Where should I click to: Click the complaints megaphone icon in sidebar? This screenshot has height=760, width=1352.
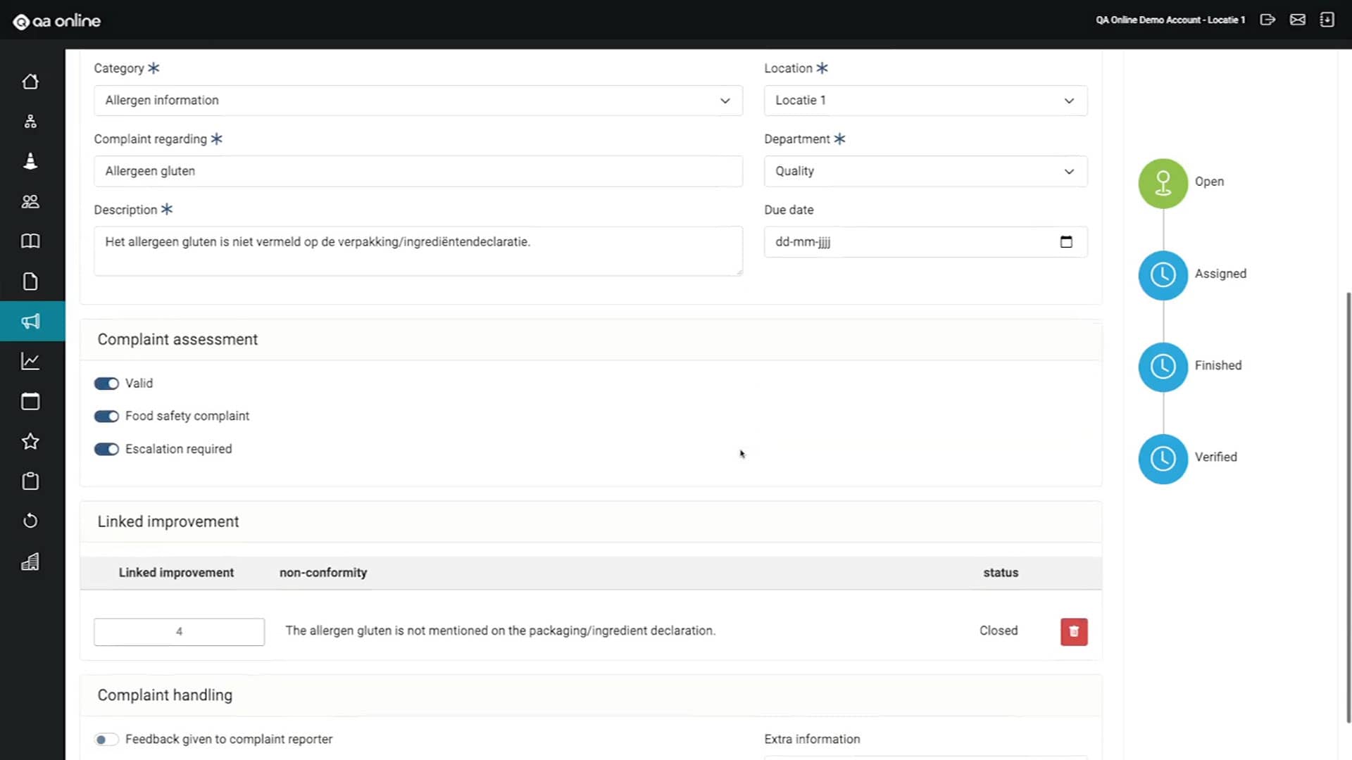31,321
